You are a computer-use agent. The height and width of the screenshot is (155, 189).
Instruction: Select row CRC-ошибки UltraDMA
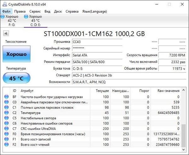(x=92, y=128)
